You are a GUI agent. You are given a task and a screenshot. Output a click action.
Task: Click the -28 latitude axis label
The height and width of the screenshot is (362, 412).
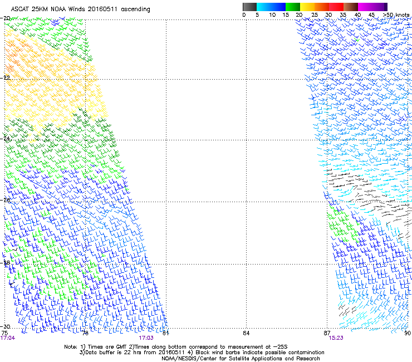[x=5, y=262]
